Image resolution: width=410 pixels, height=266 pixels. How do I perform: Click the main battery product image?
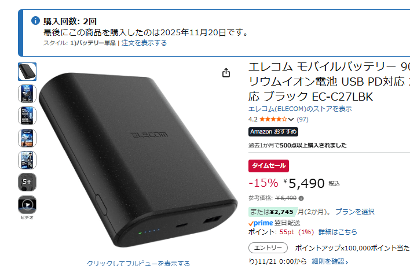click(x=138, y=160)
